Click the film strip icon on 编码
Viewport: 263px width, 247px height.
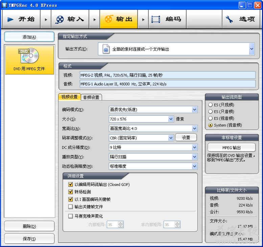pos(156,19)
